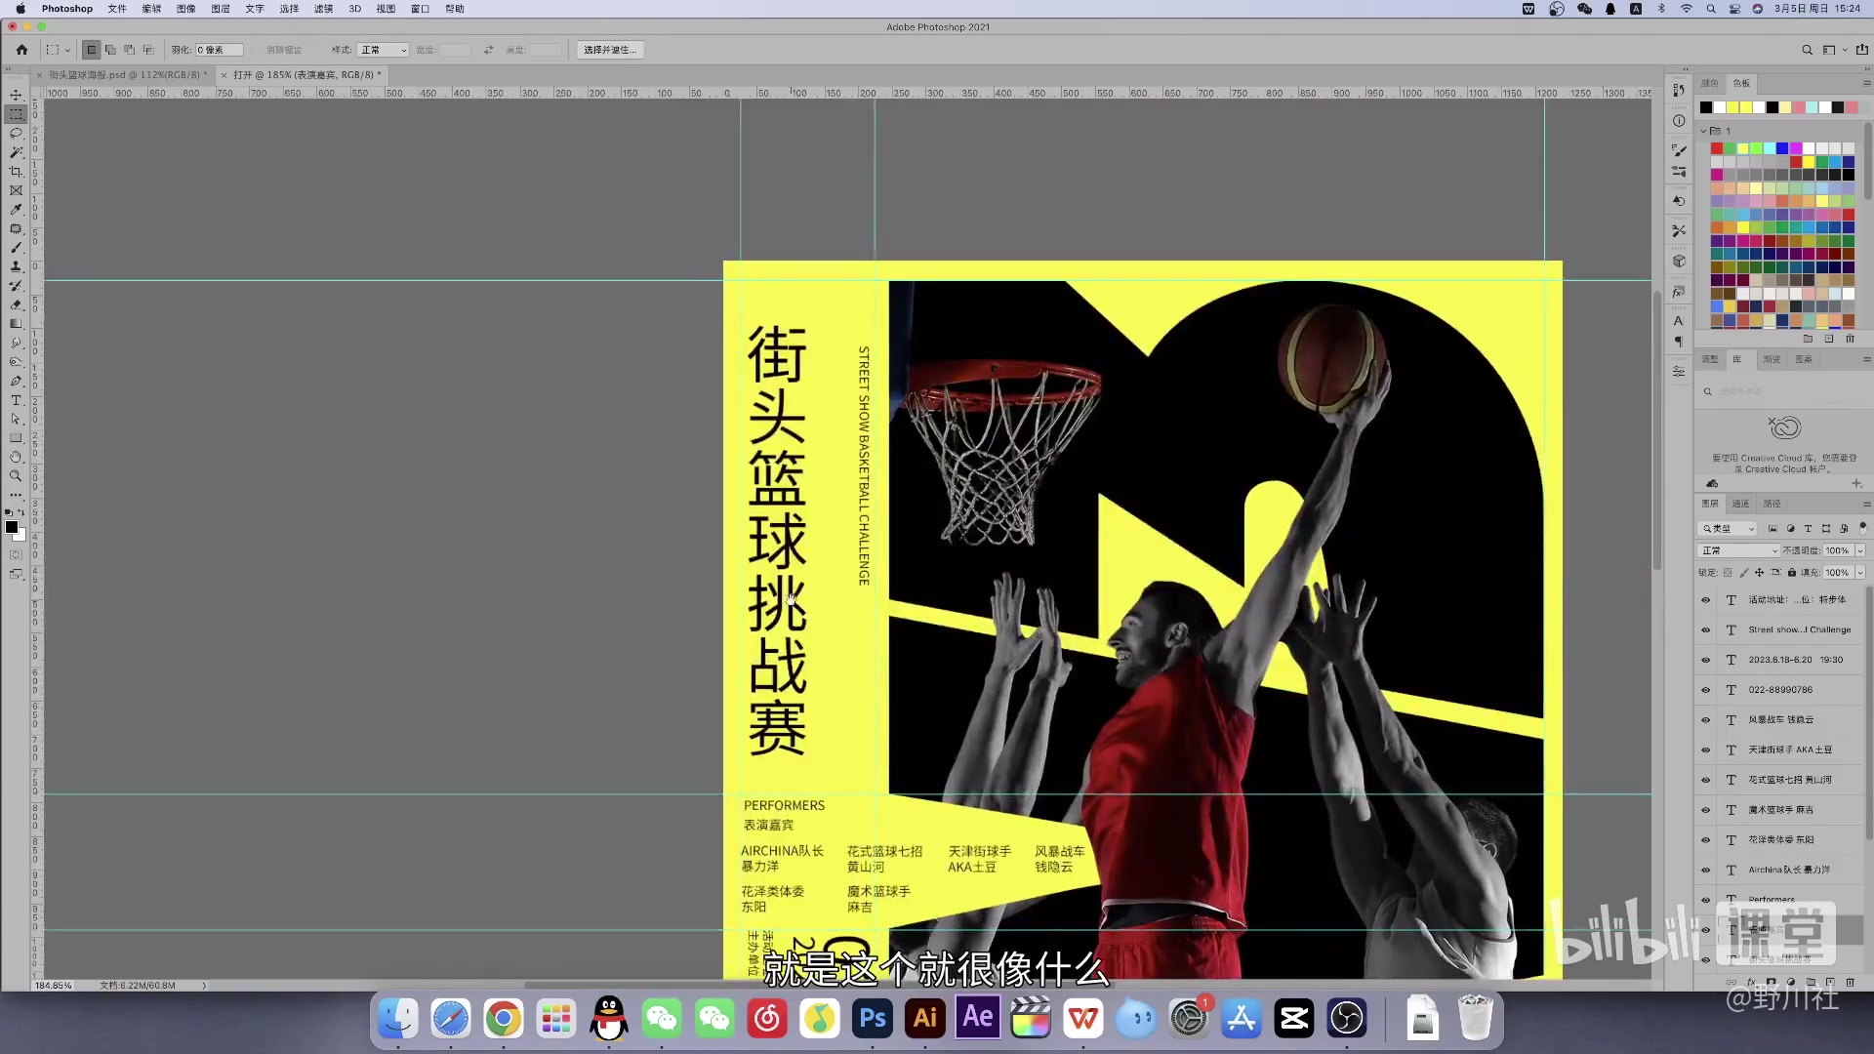Open the 滤镜 menu
This screenshot has width=1874, height=1054.
tap(323, 9)
